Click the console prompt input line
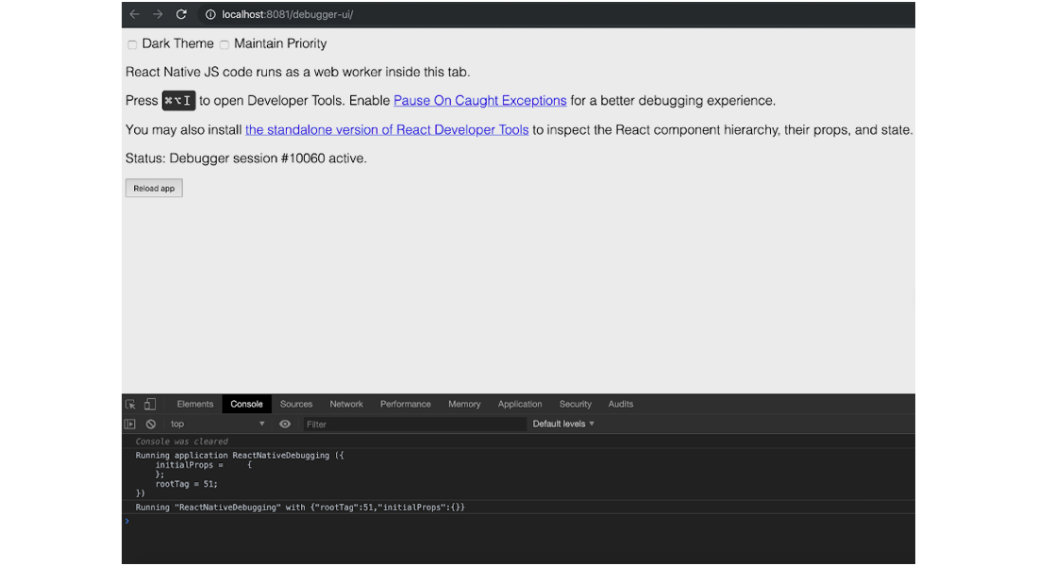This screenshot has width=1038, height=566. 518,522
